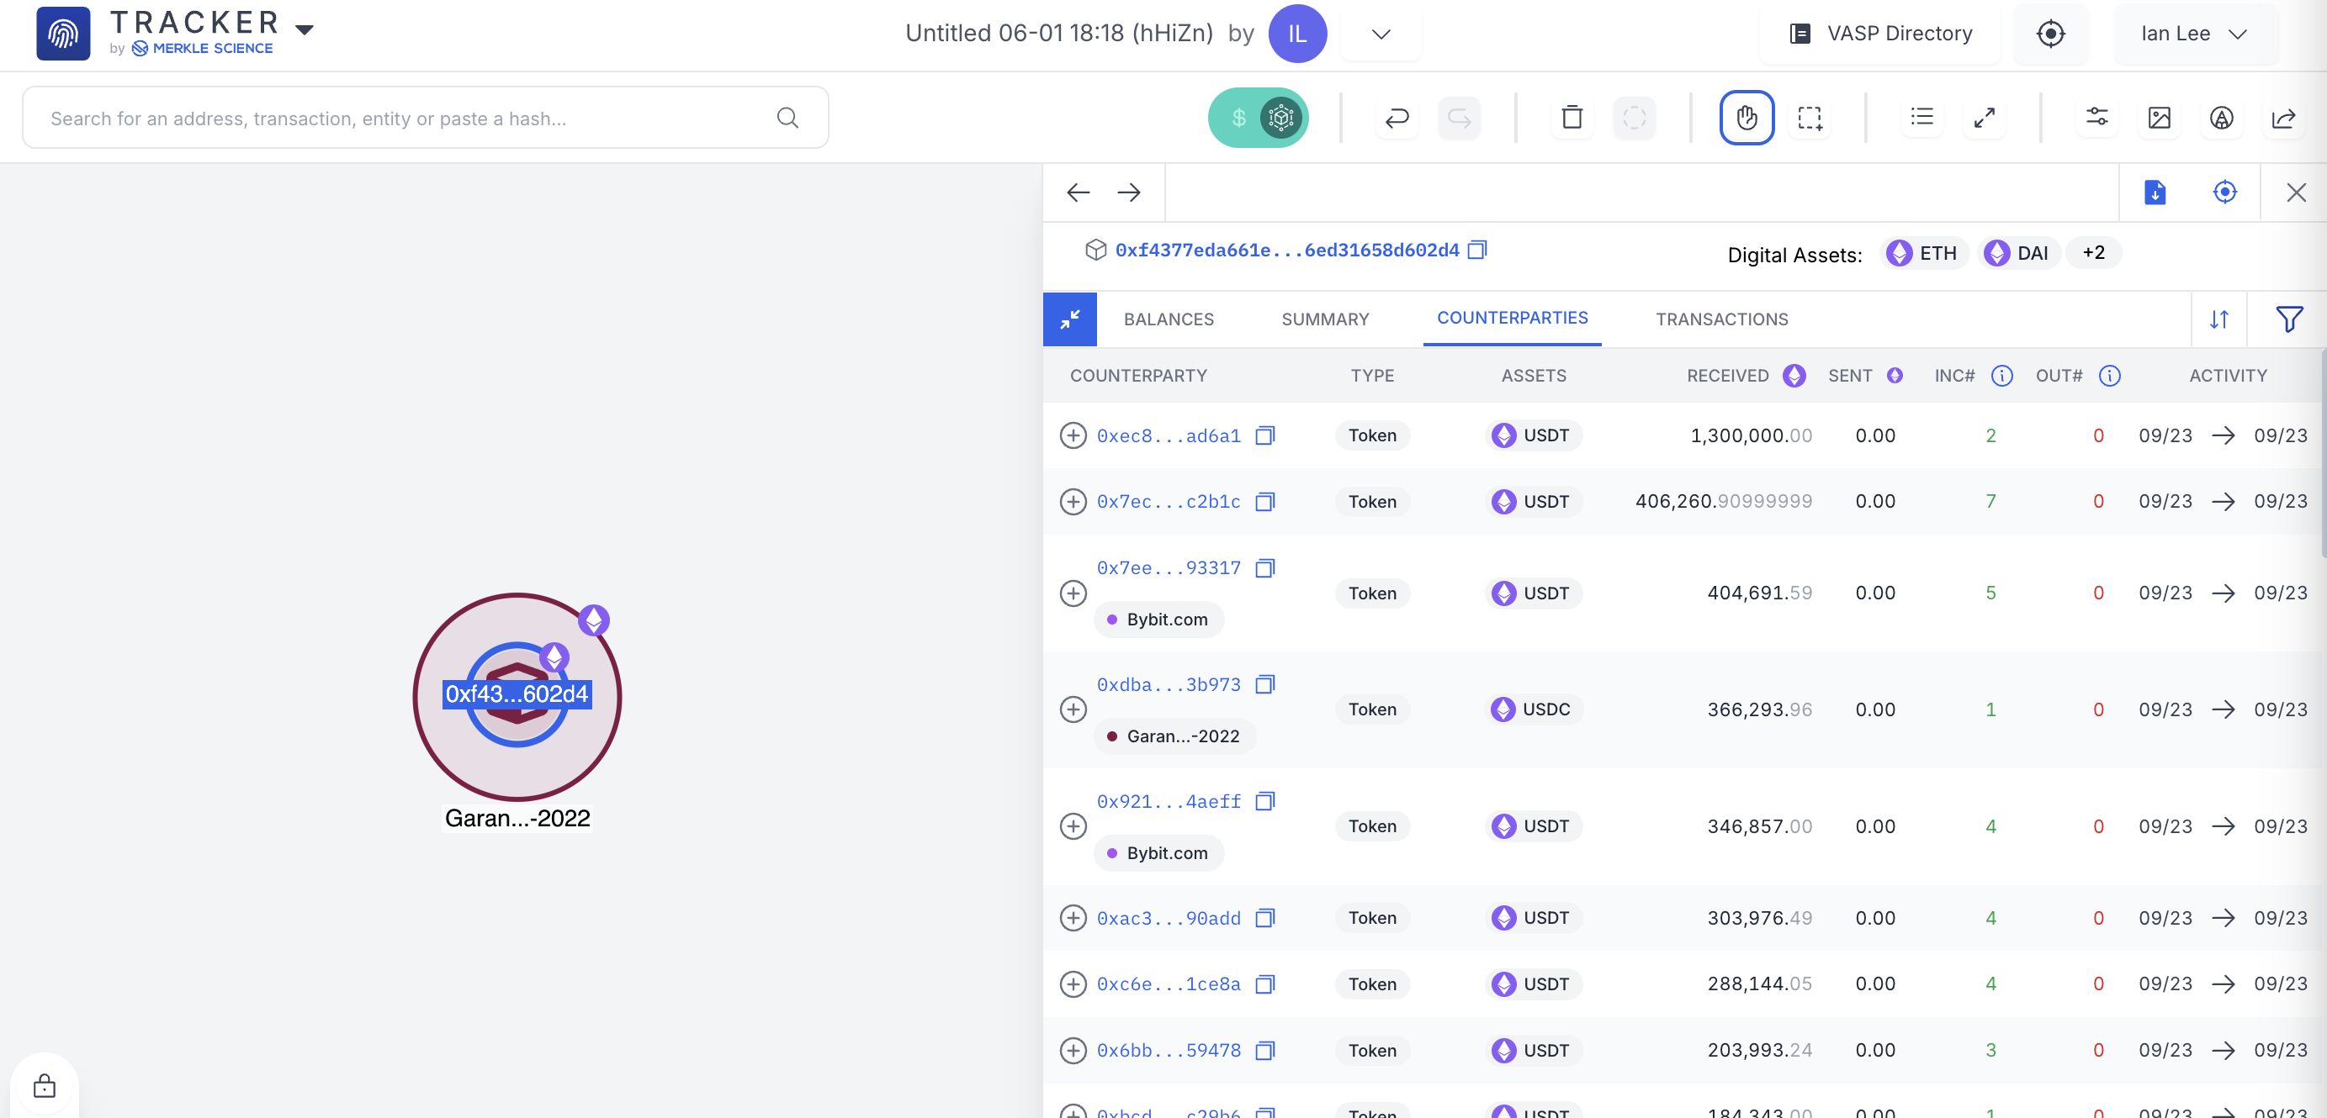Click the expand fullscreen arrows icon
This screenshot has height=1118, width=2327.
[x=1984, y=118]
